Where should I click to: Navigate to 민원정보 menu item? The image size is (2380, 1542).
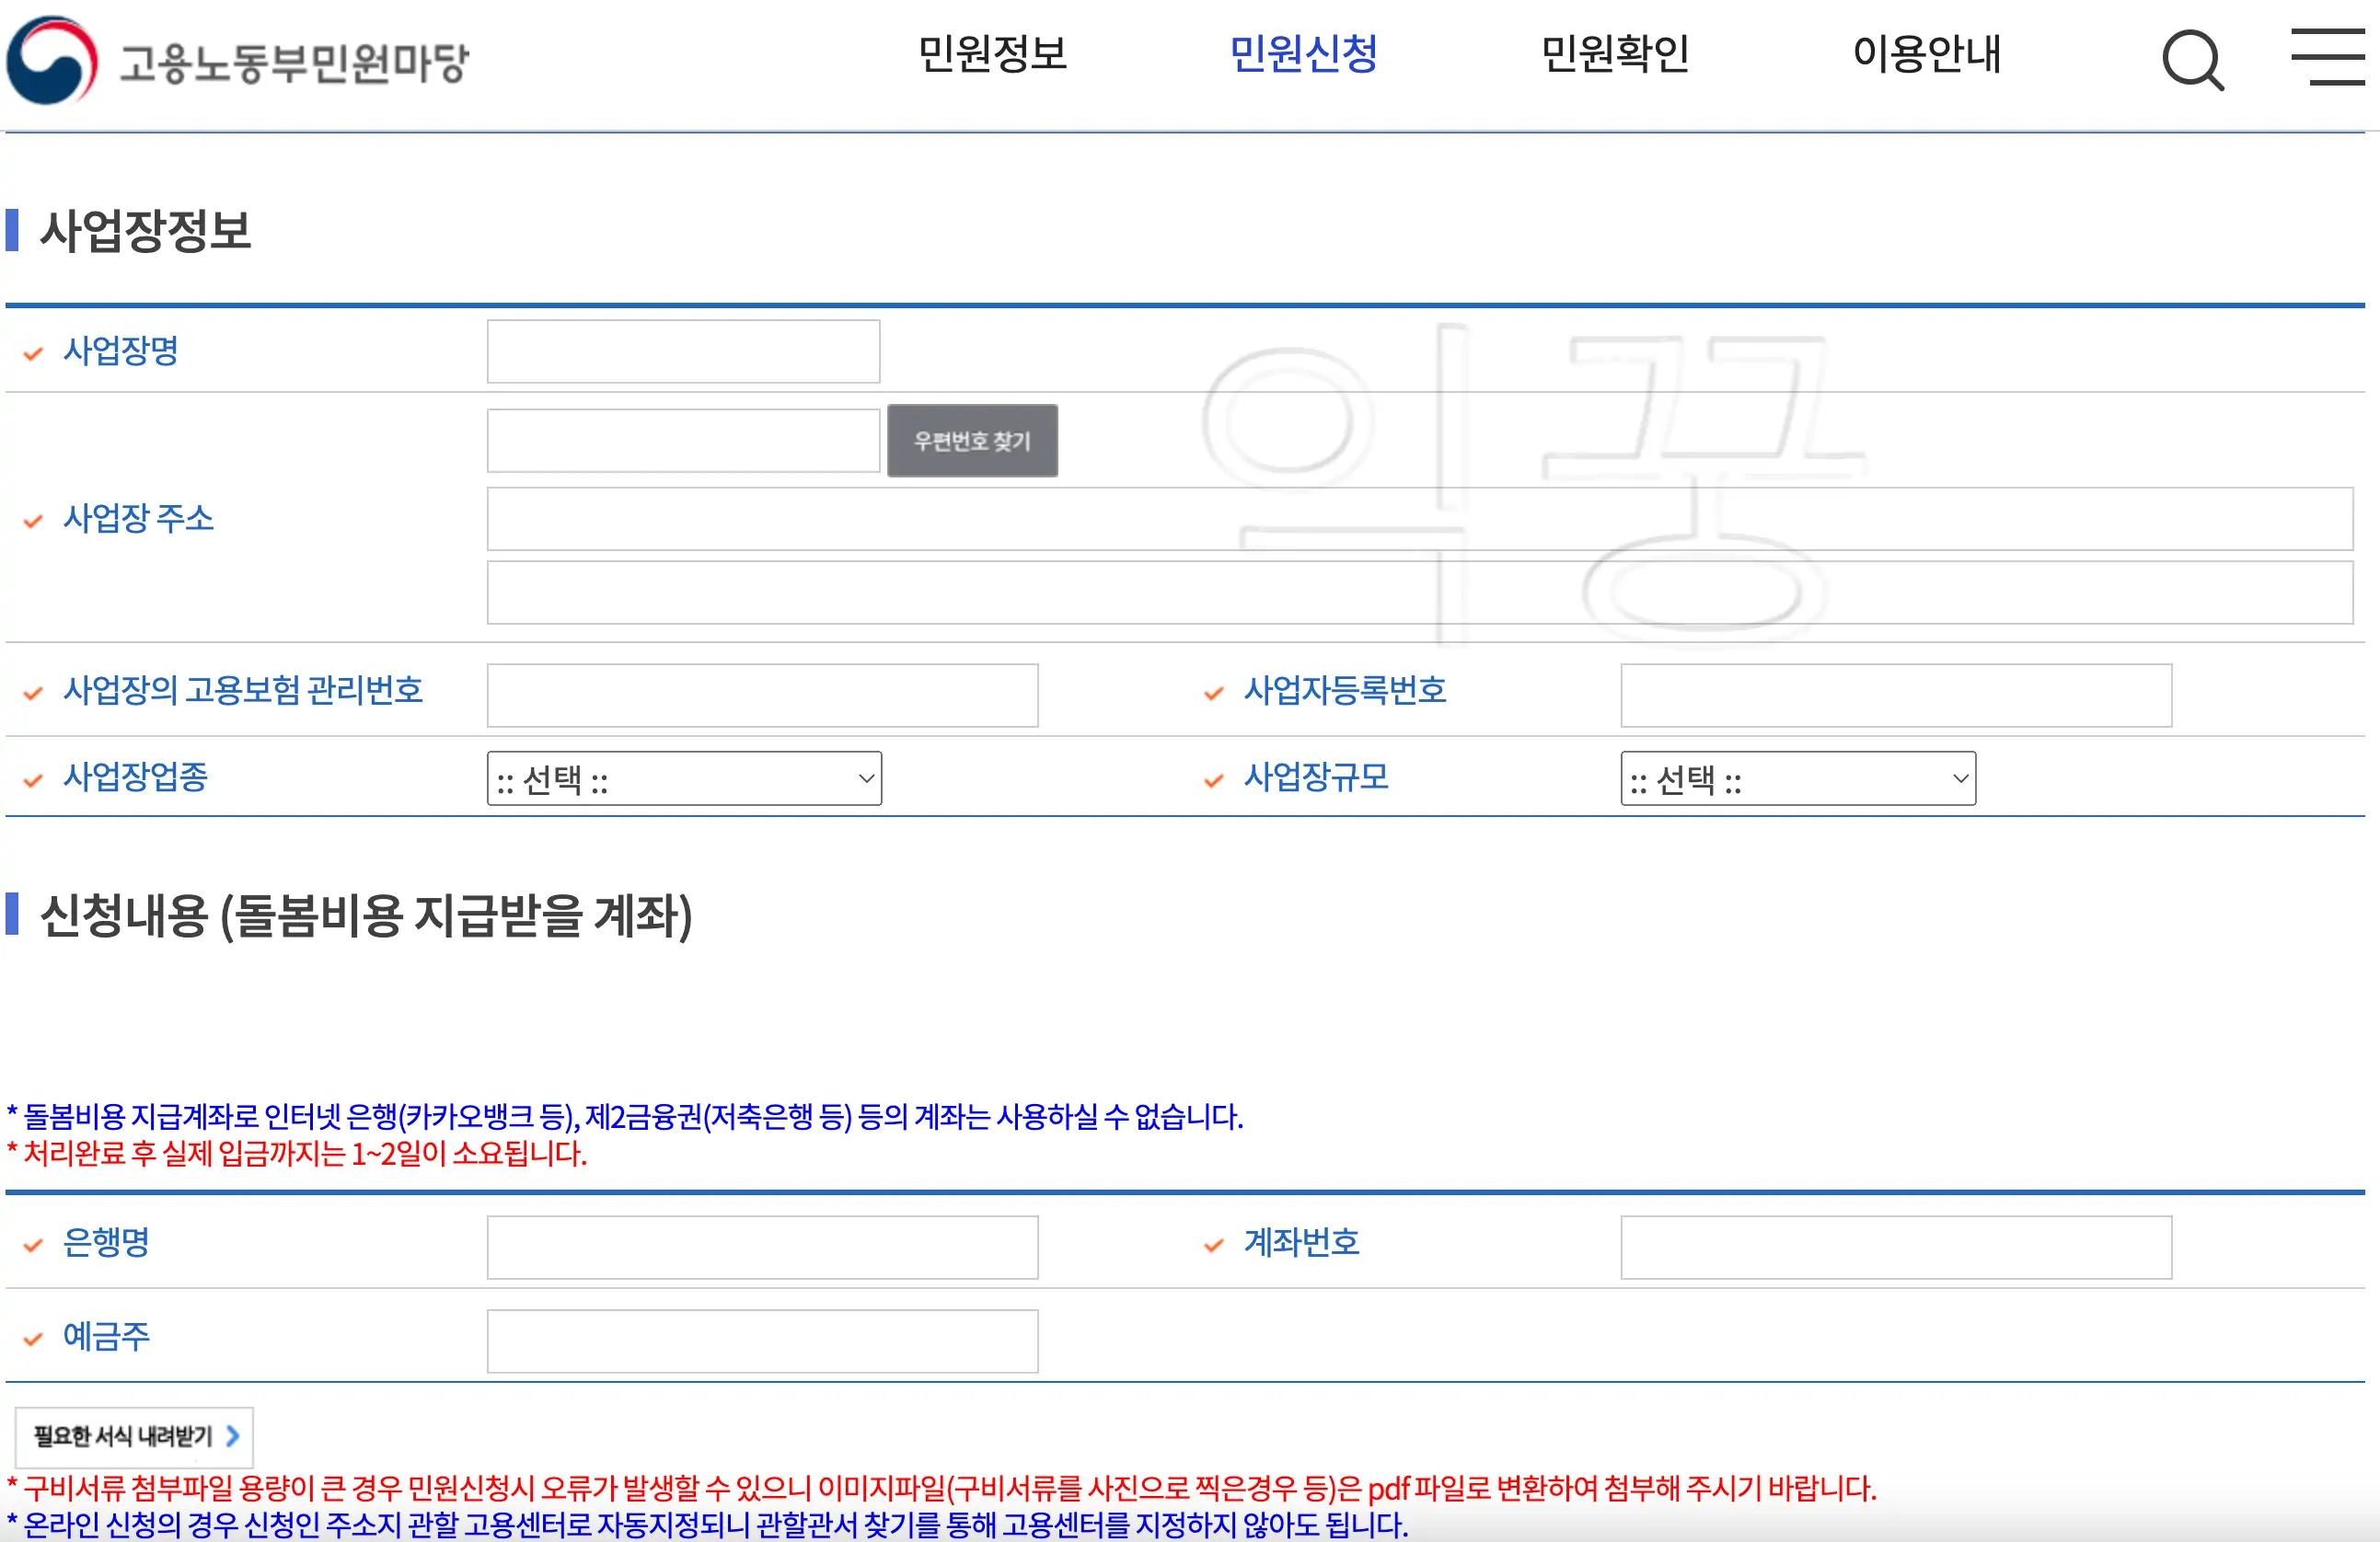point(993,56)
